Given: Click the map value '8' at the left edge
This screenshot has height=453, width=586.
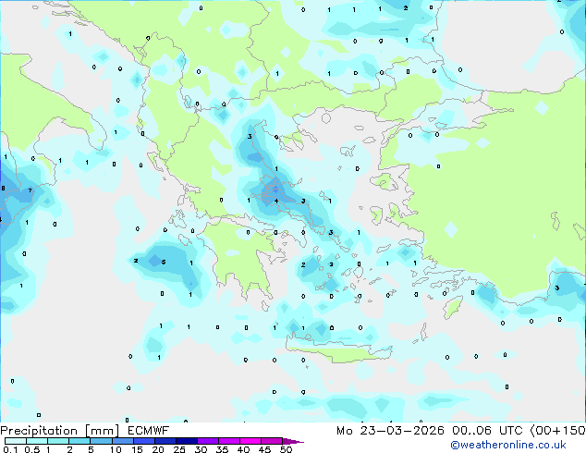Looking at the screenshot, I should pyautogui.click(x=3, y=188).
